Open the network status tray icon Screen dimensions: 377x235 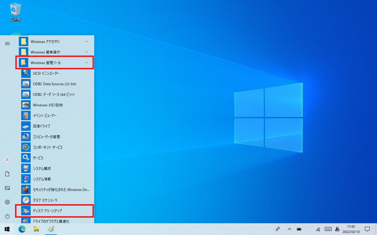(318, 229)
